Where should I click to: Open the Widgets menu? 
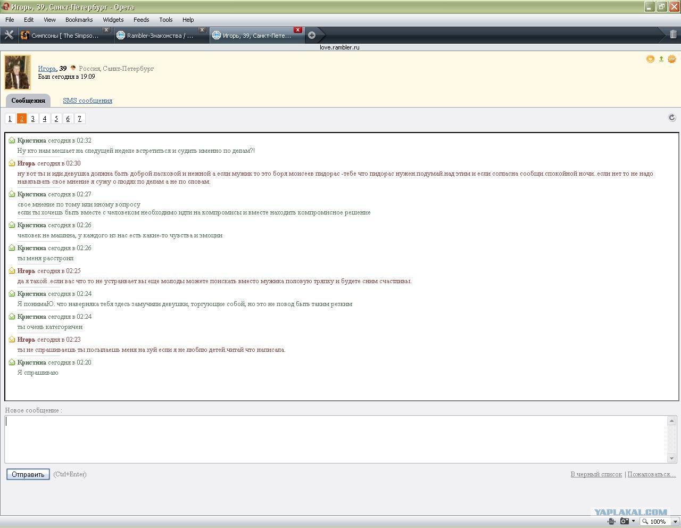[x=113, y=20]
